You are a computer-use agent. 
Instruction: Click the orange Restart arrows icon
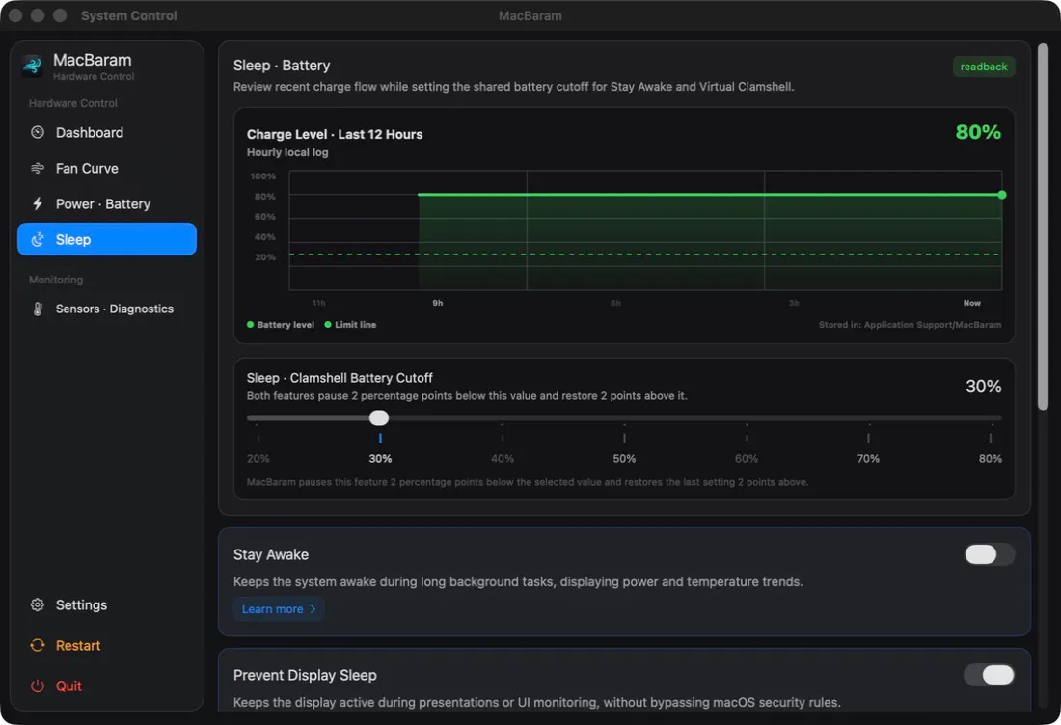click(38, 645)
